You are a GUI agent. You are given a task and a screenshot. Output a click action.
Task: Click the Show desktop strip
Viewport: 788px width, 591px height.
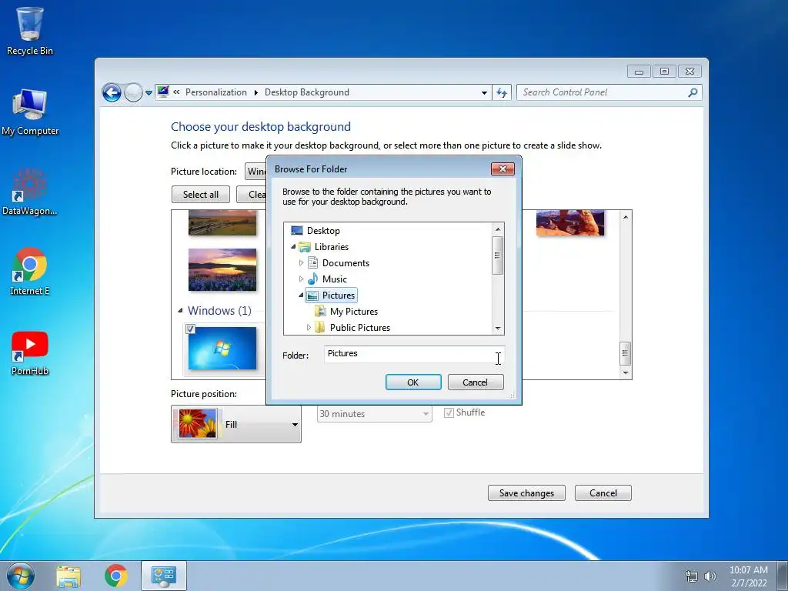pos(783,576)
